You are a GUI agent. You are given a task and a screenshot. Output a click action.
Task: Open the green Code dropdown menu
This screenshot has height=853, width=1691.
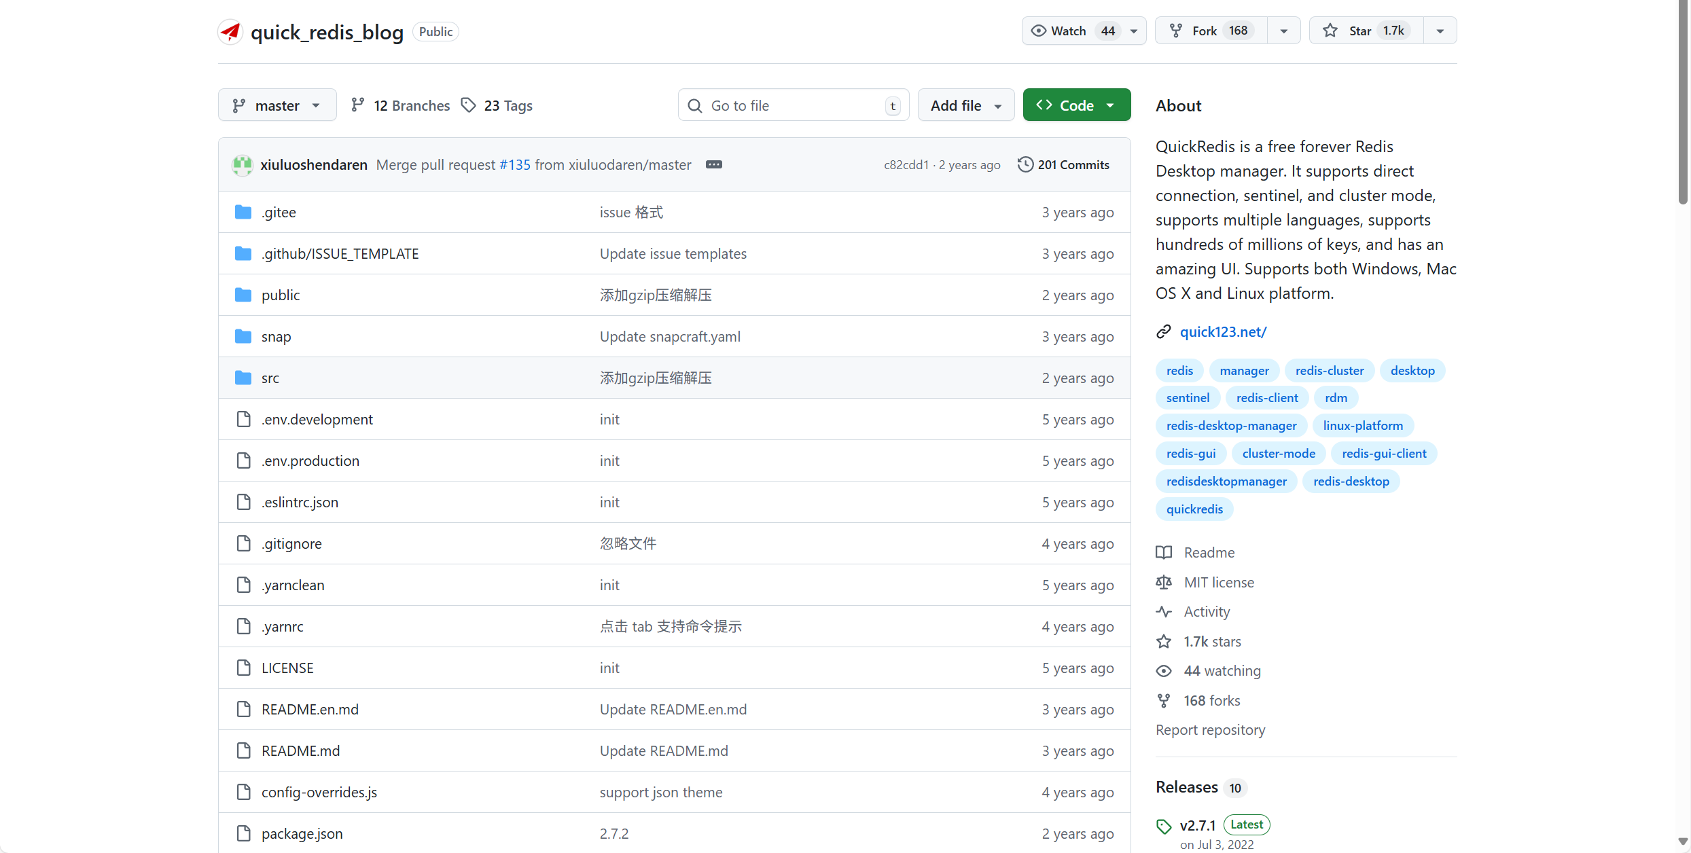point(1076,105)
